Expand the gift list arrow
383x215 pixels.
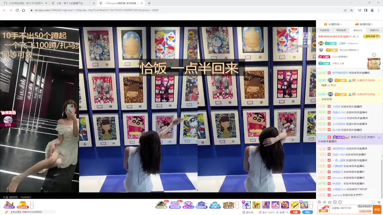pyautogui.click(x=311, y=205)
